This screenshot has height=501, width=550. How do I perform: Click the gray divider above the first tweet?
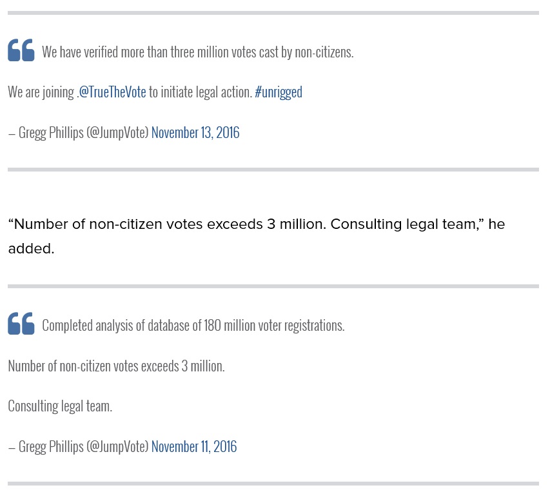click(x=273, y=13)
